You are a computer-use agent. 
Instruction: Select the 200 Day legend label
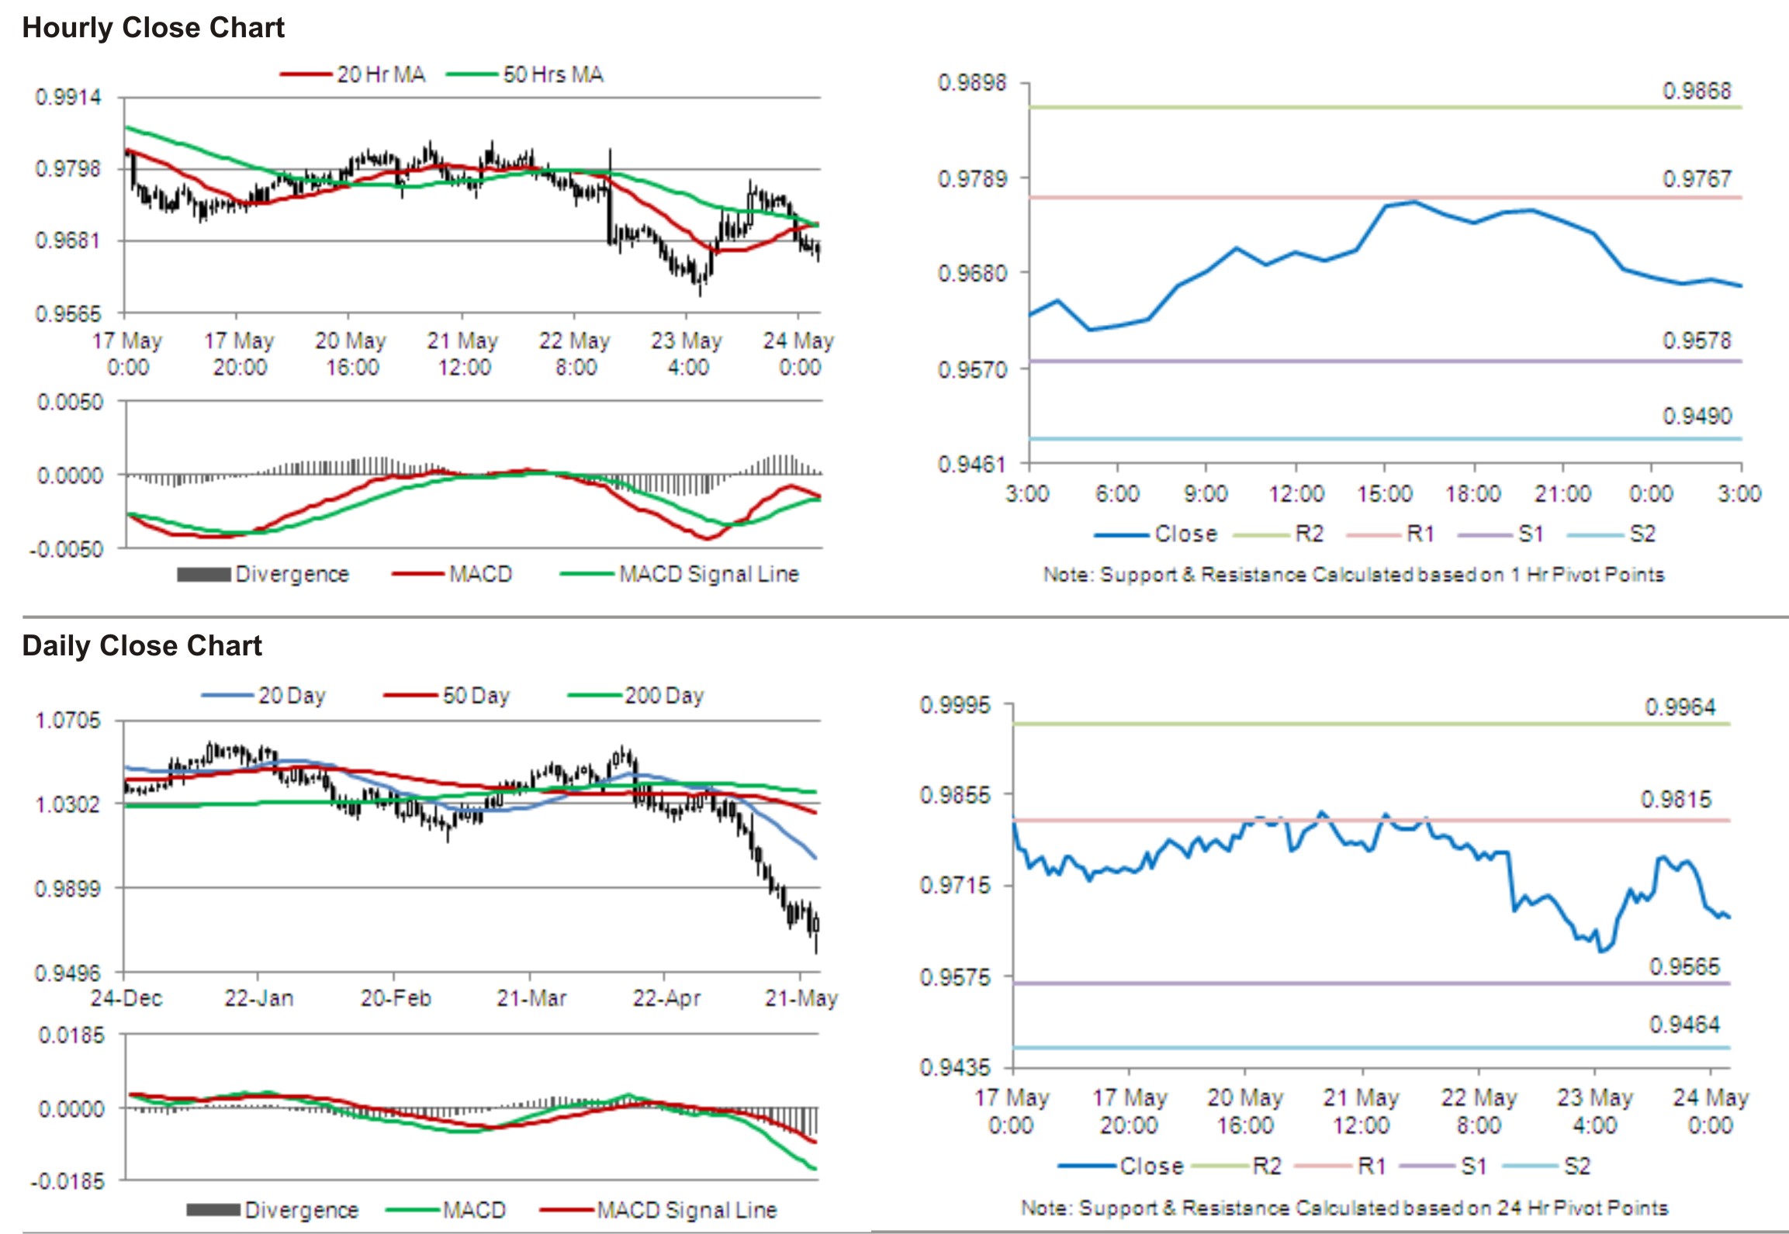coord(664,695)
